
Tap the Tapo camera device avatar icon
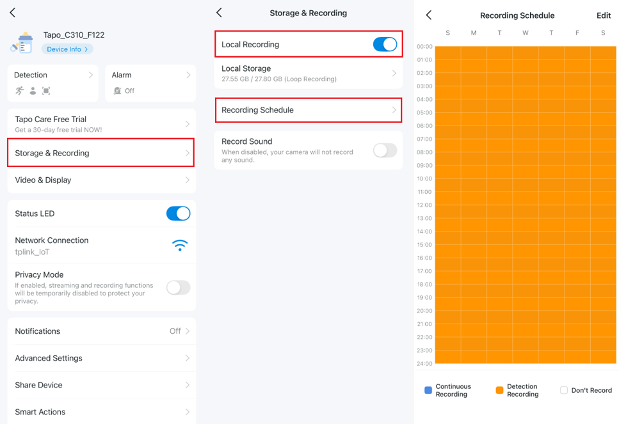click(22, 43)
